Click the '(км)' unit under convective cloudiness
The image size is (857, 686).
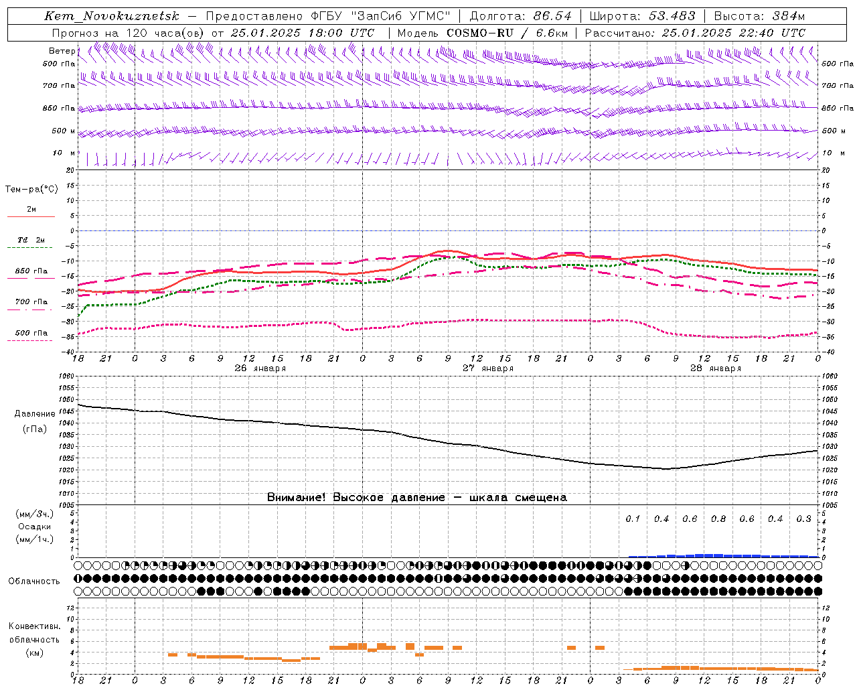tap(34, 653)
